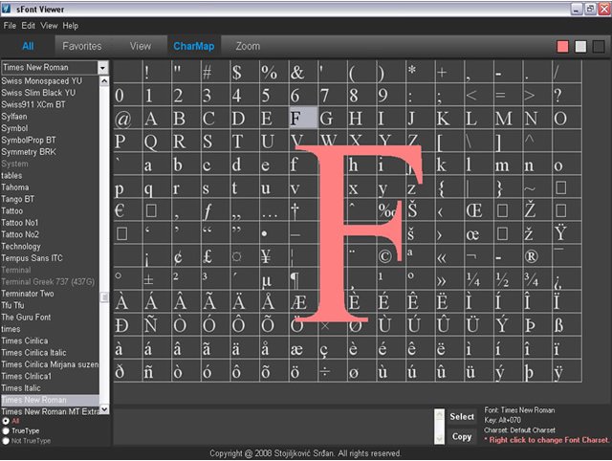Pick the pink color swatch

point(562,47)
